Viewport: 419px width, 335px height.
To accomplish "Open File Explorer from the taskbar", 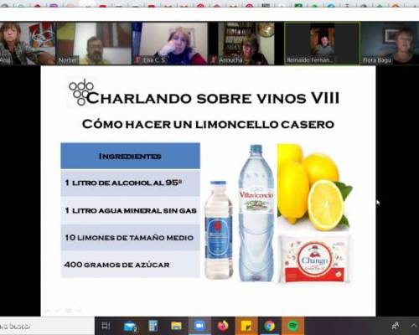I will tap(176, 326).
